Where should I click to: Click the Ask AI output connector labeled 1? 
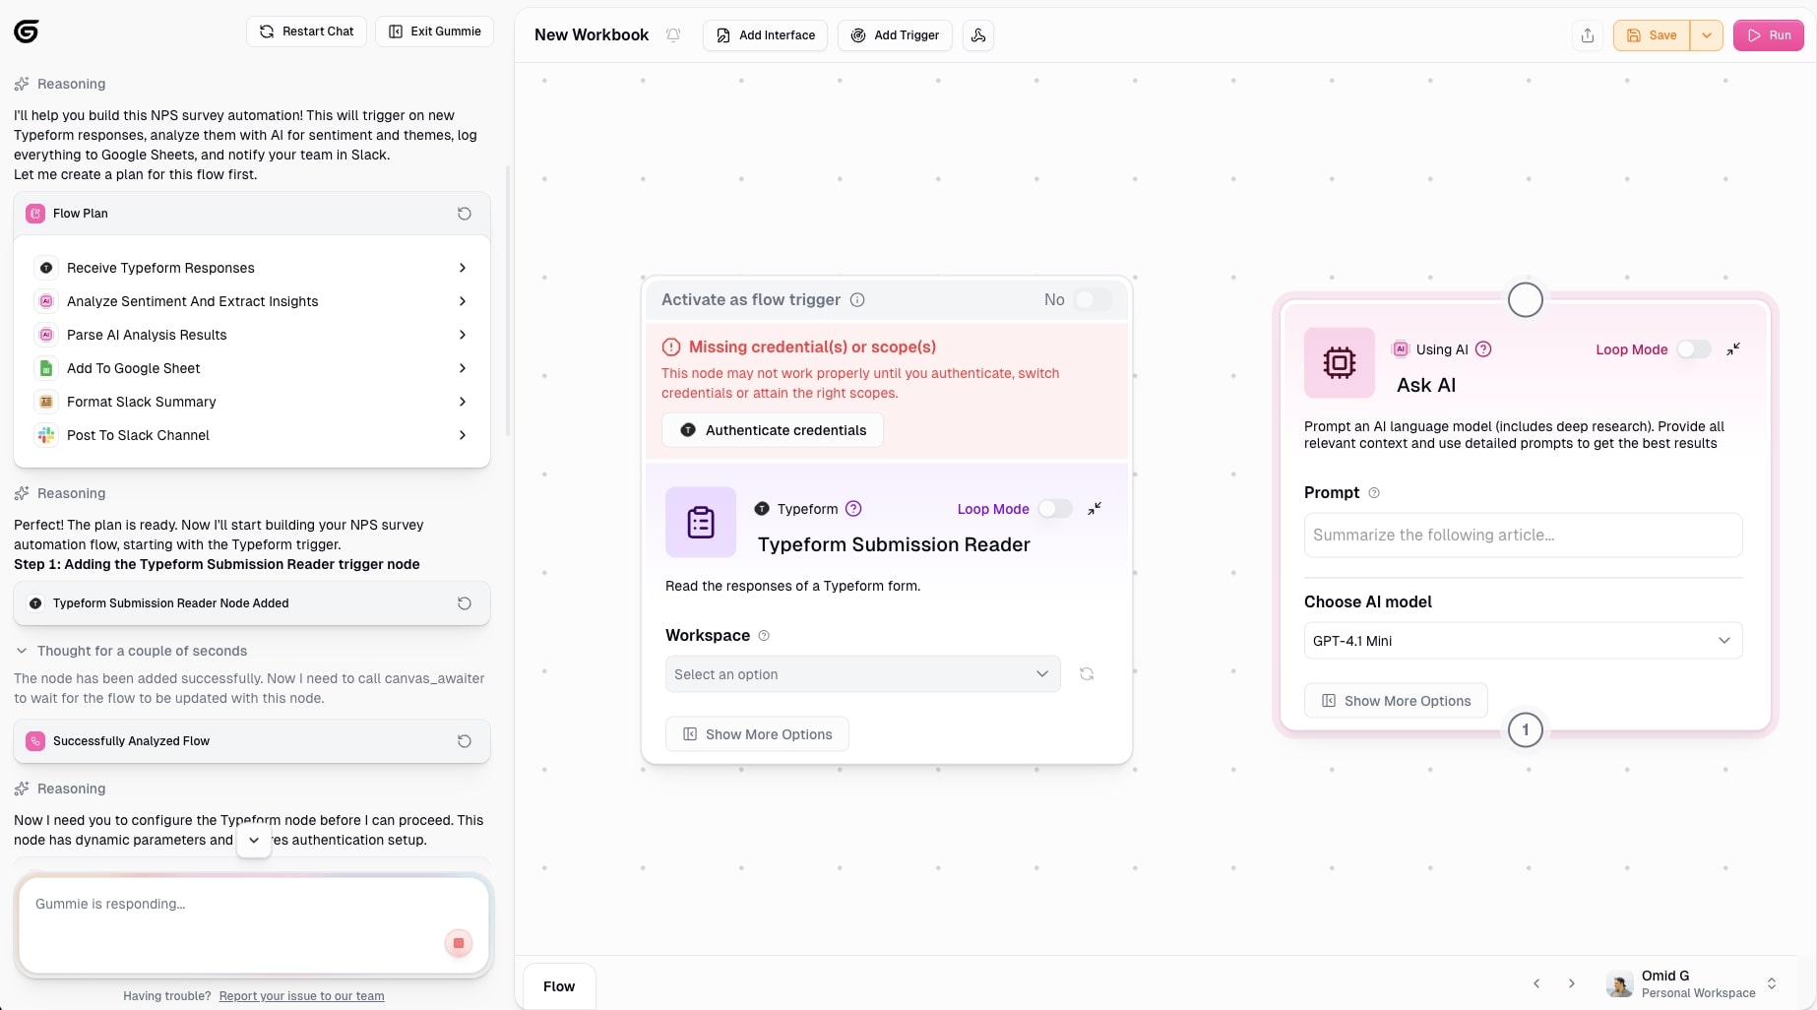click(x=1526, y=729)
